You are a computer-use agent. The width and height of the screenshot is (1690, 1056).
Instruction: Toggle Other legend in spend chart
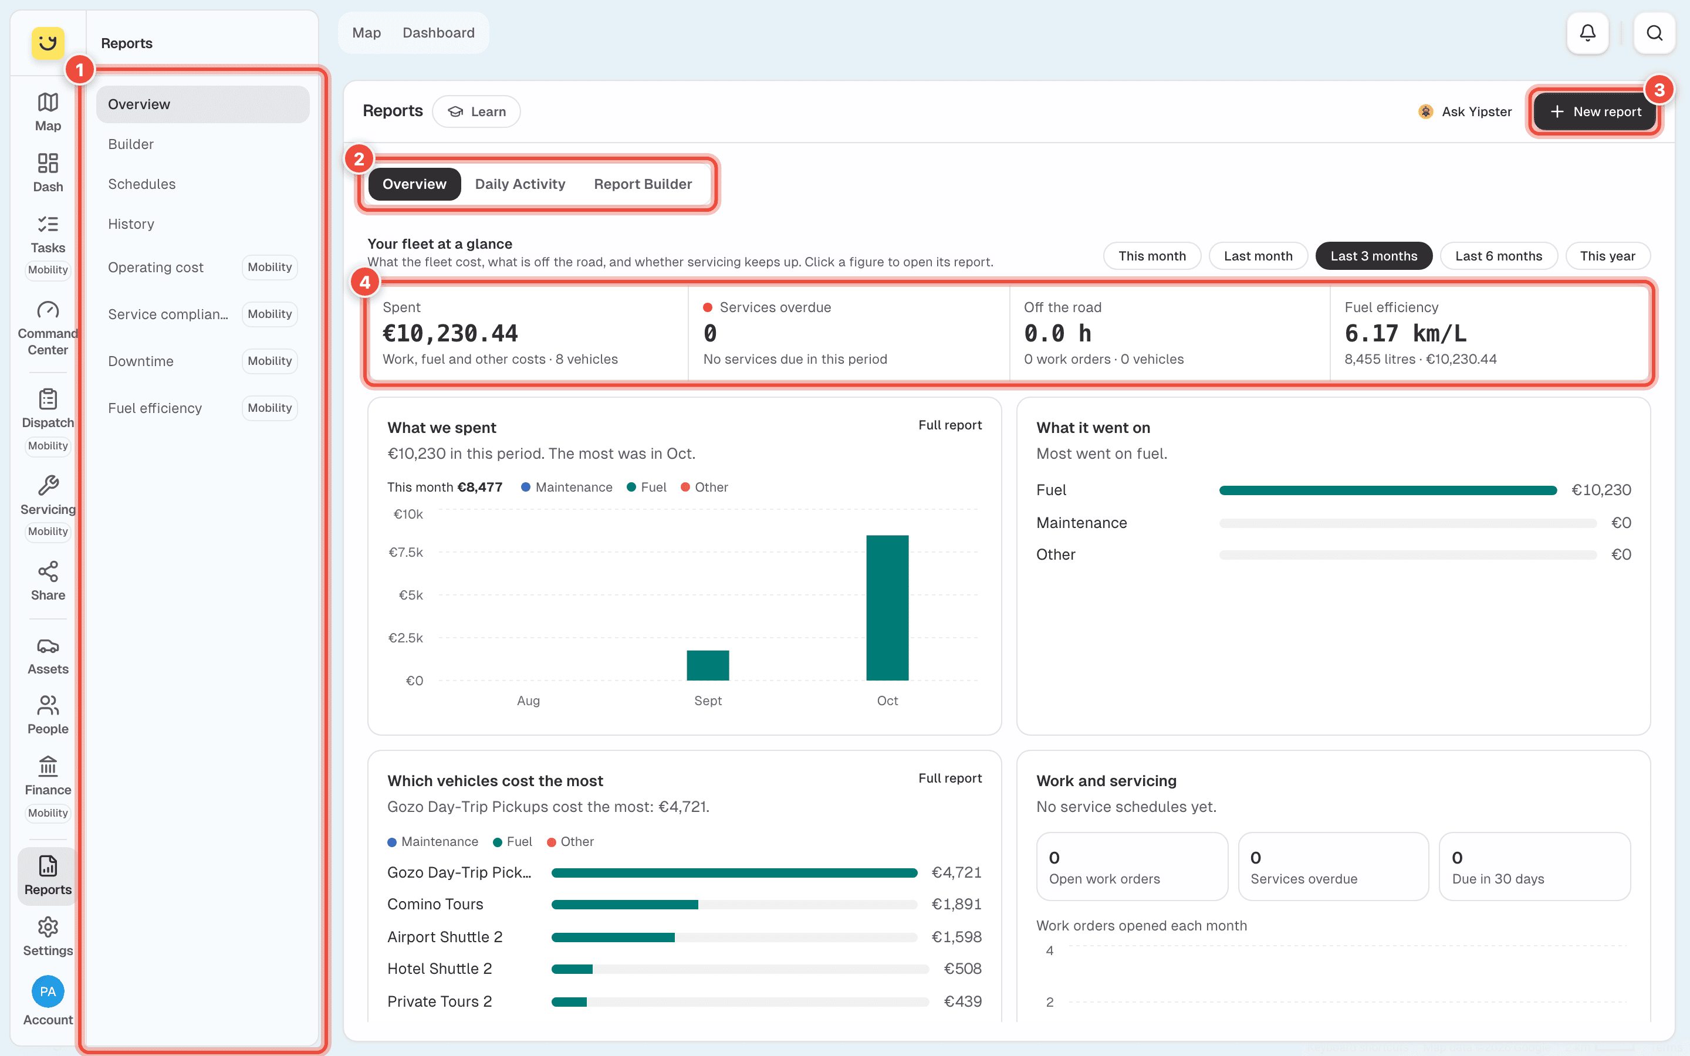pyautogui.click(x=705, y=487)
